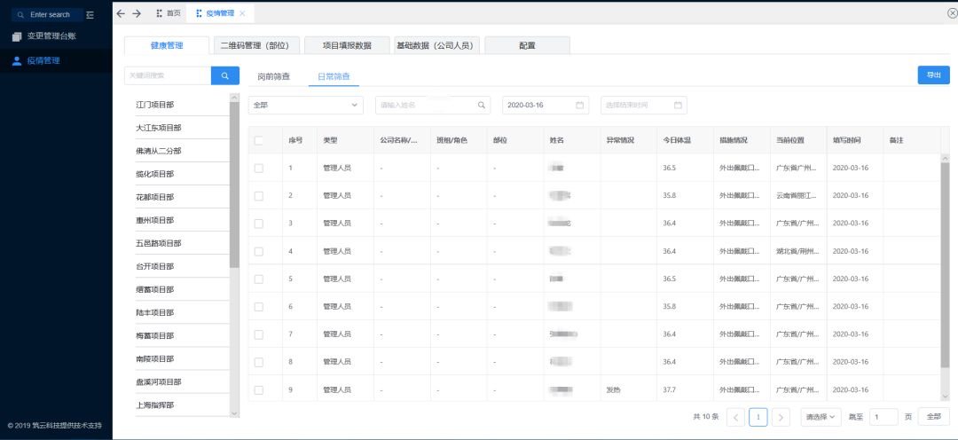Select the 岗前筛查 sub-tab

coord(274,76)
